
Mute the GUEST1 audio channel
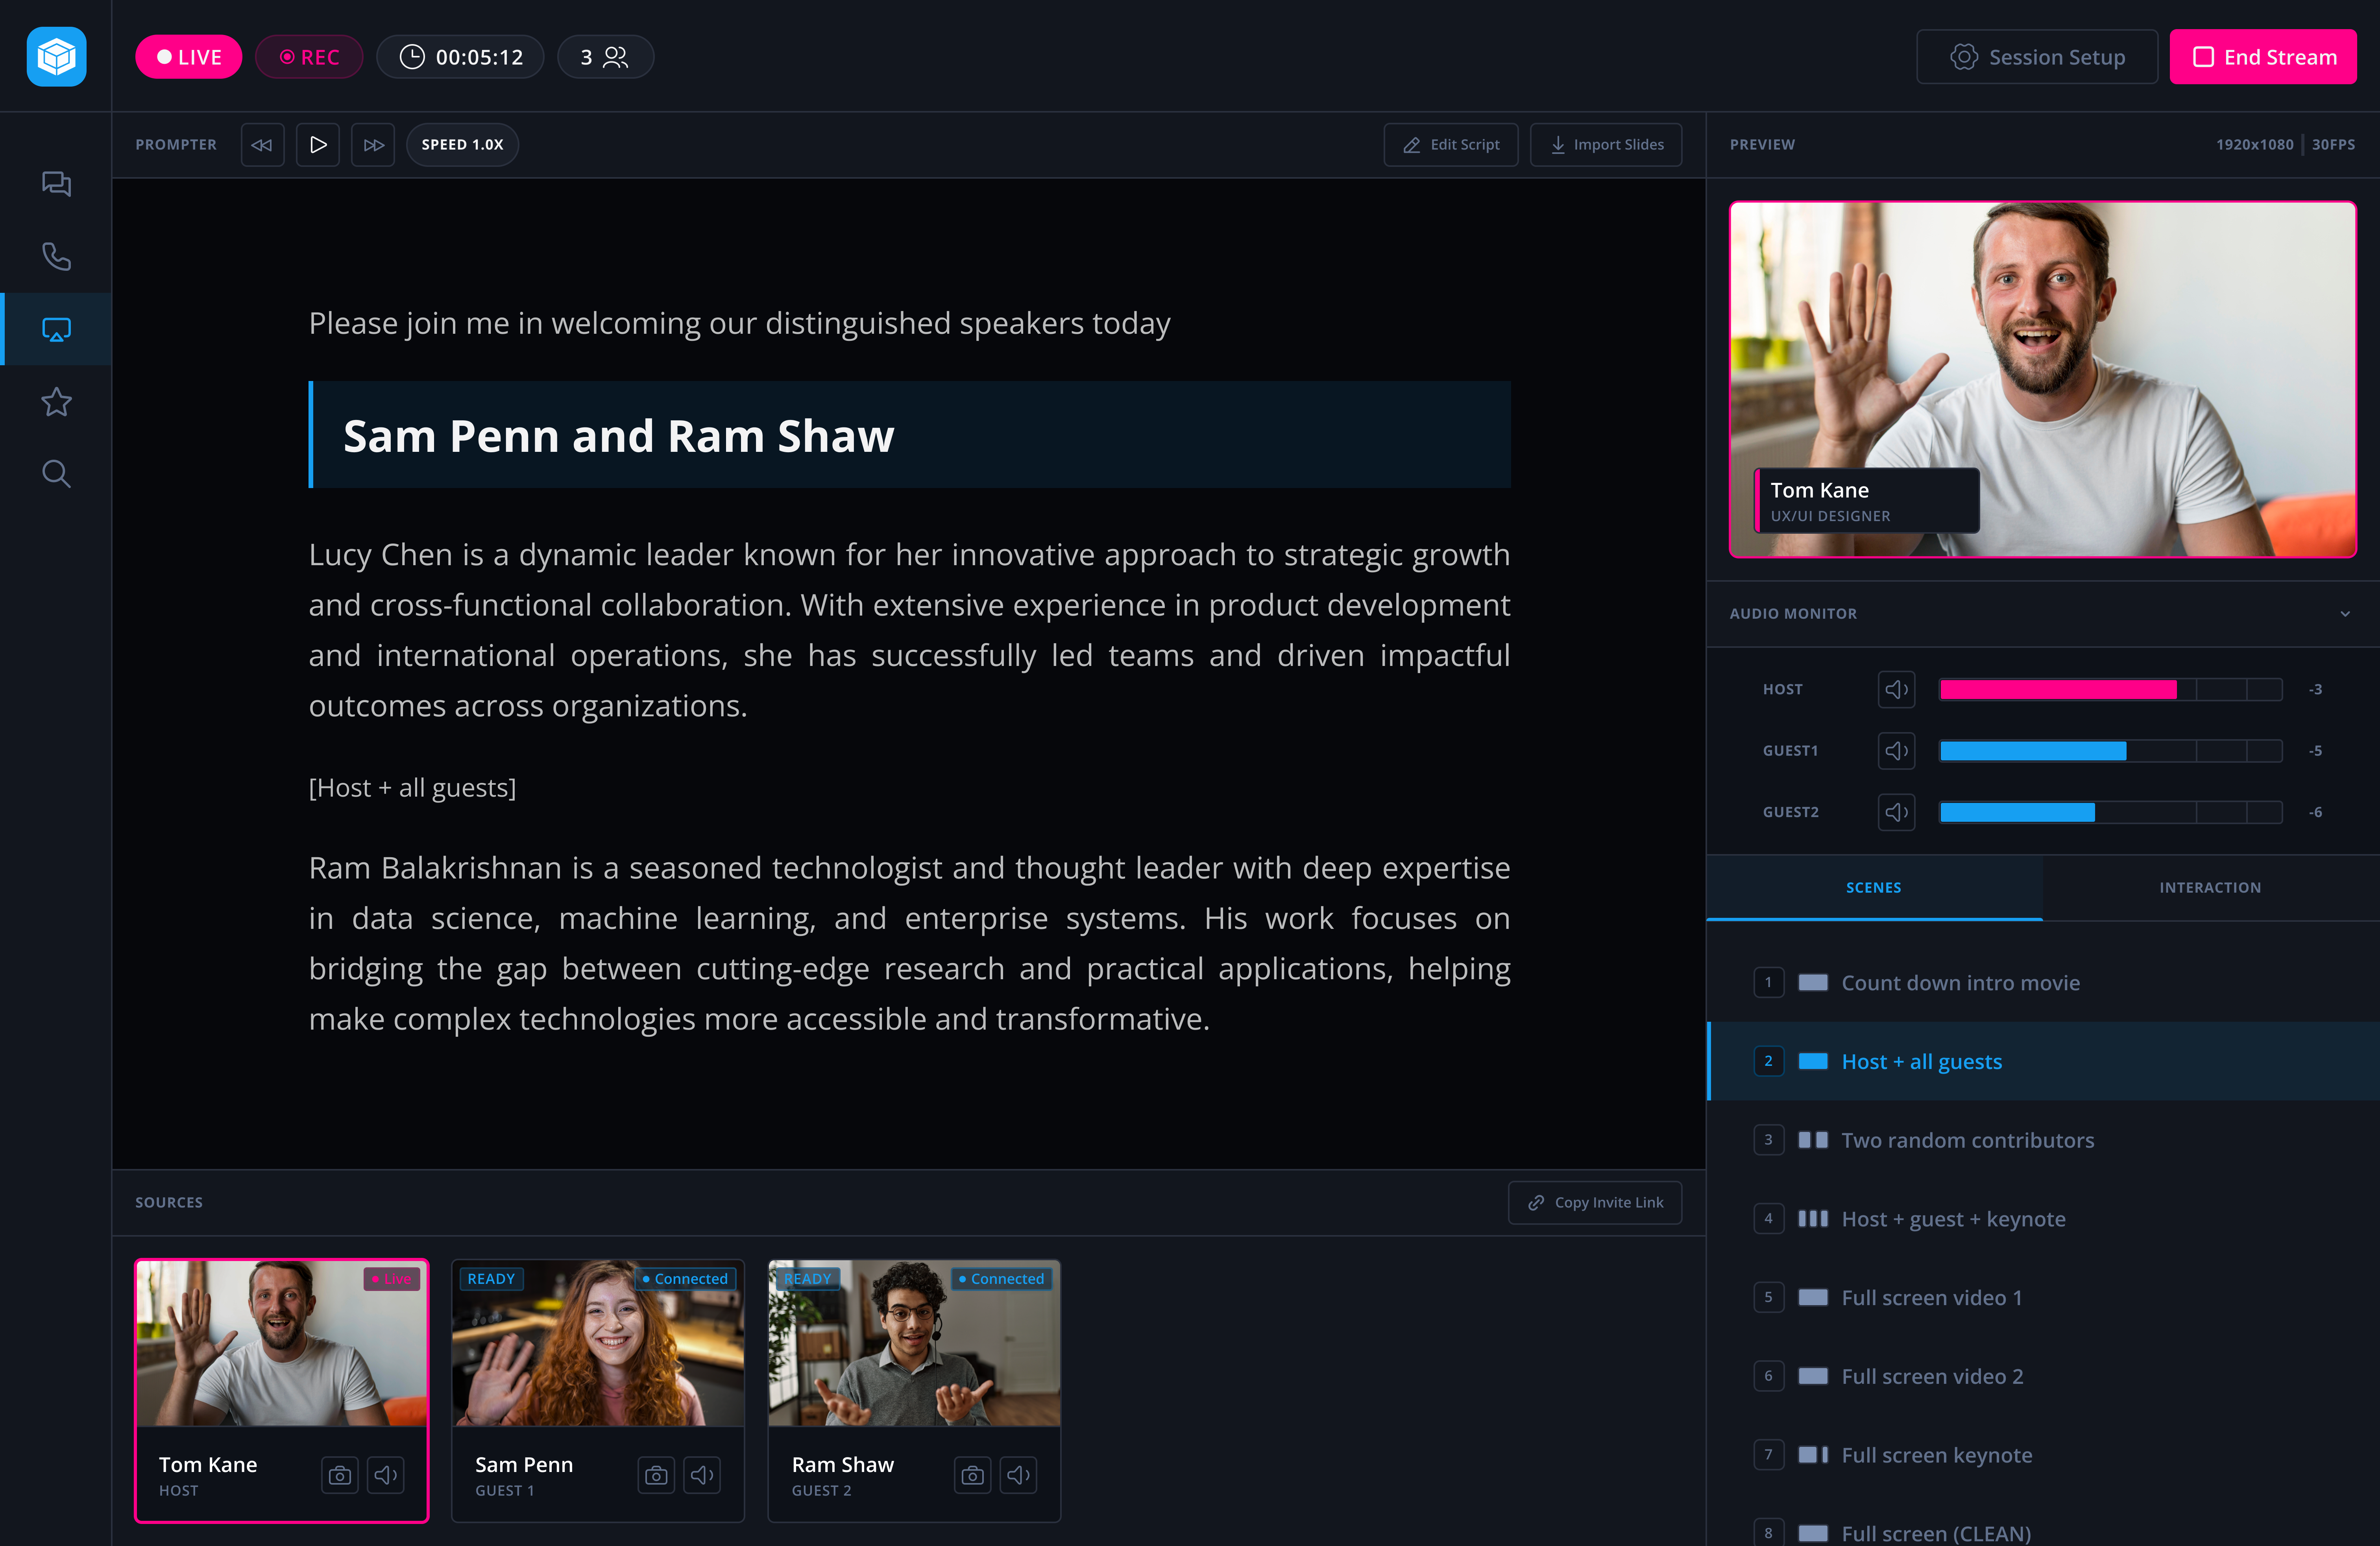(1896, 751)
